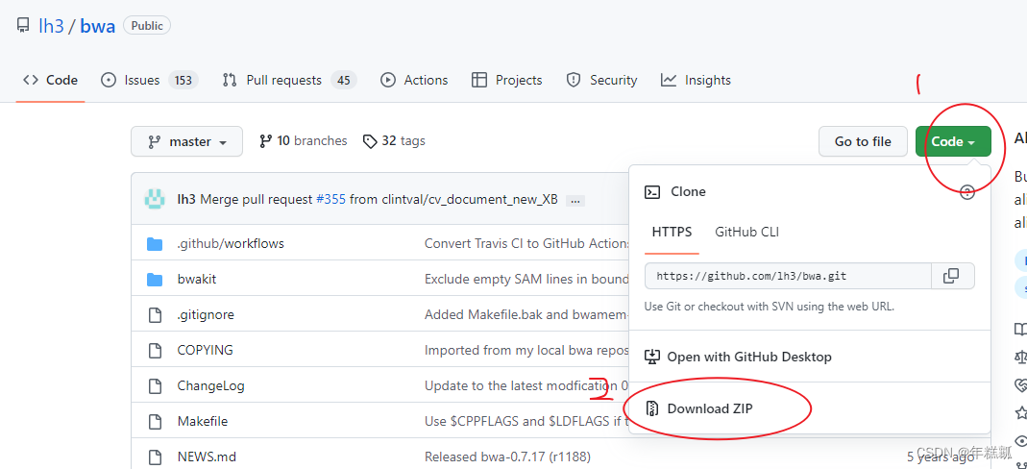Open pull request #355 link

(x=331, y=200)
